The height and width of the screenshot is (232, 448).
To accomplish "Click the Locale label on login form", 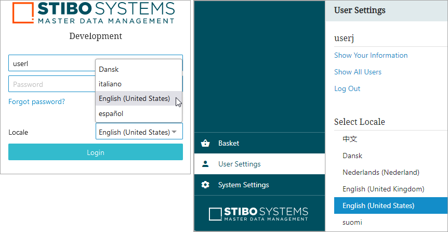I will 18,132.
